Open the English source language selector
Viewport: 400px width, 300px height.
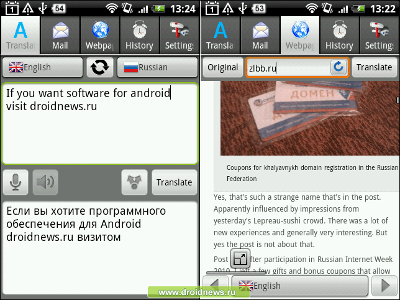42,68
